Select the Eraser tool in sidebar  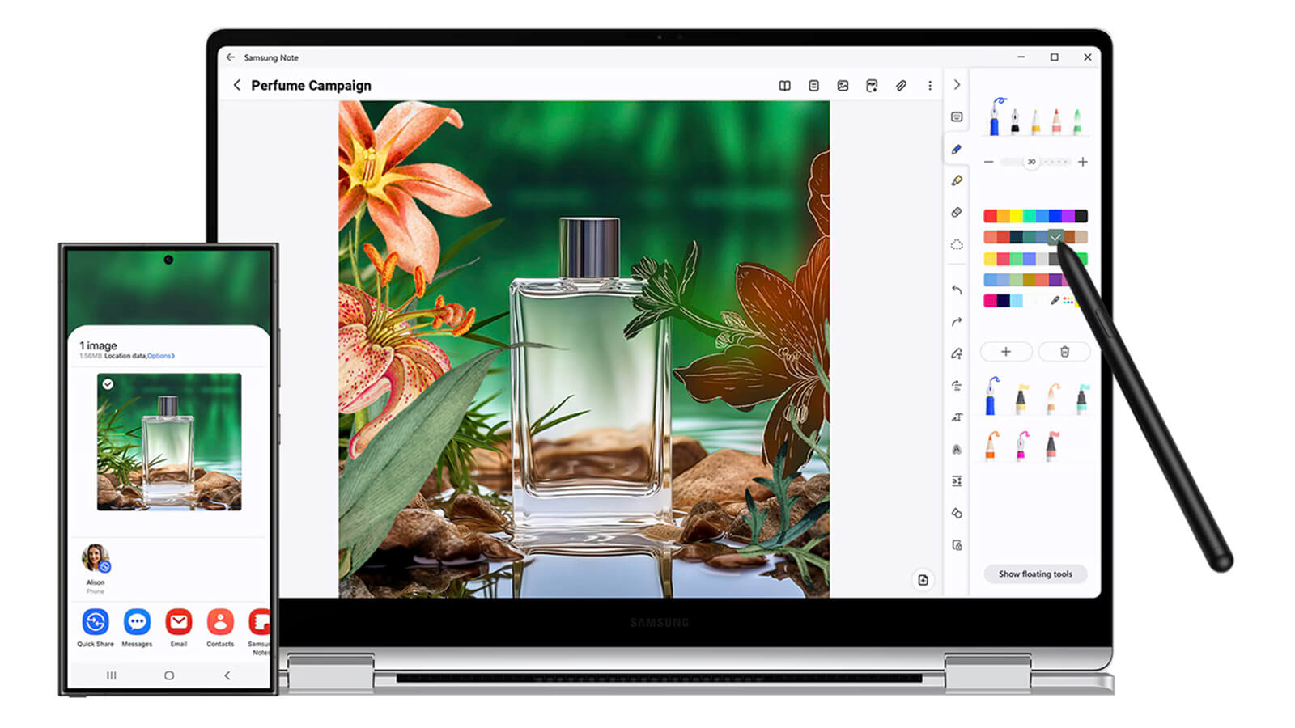(957, 213)
